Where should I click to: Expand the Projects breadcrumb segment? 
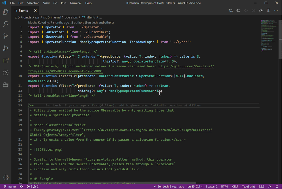point(26,17)
